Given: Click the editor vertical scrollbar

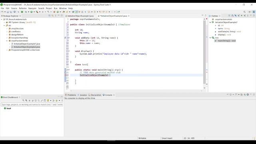Looking at the screenshot, I should [x=204, y=52].
